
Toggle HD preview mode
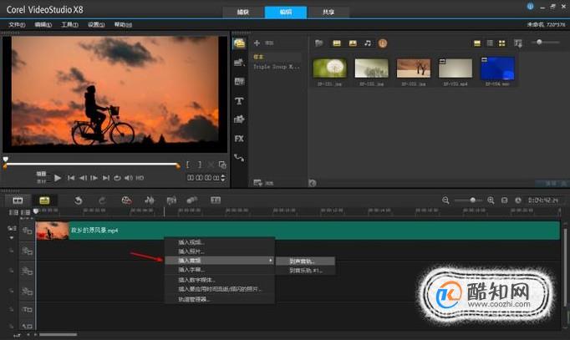[140, 178]
